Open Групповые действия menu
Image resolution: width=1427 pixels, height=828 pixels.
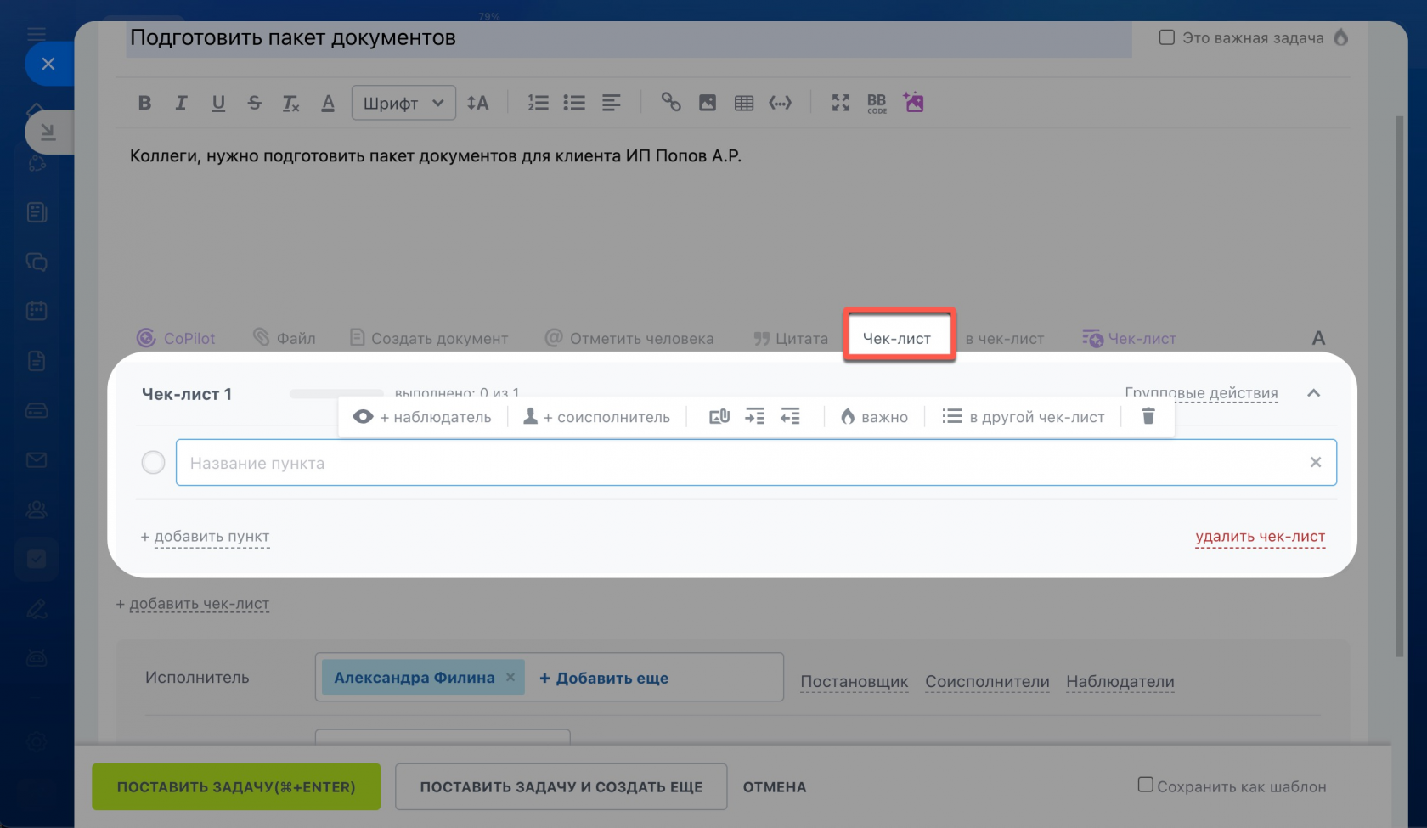pyautogui.click(x=1200, y=393)
